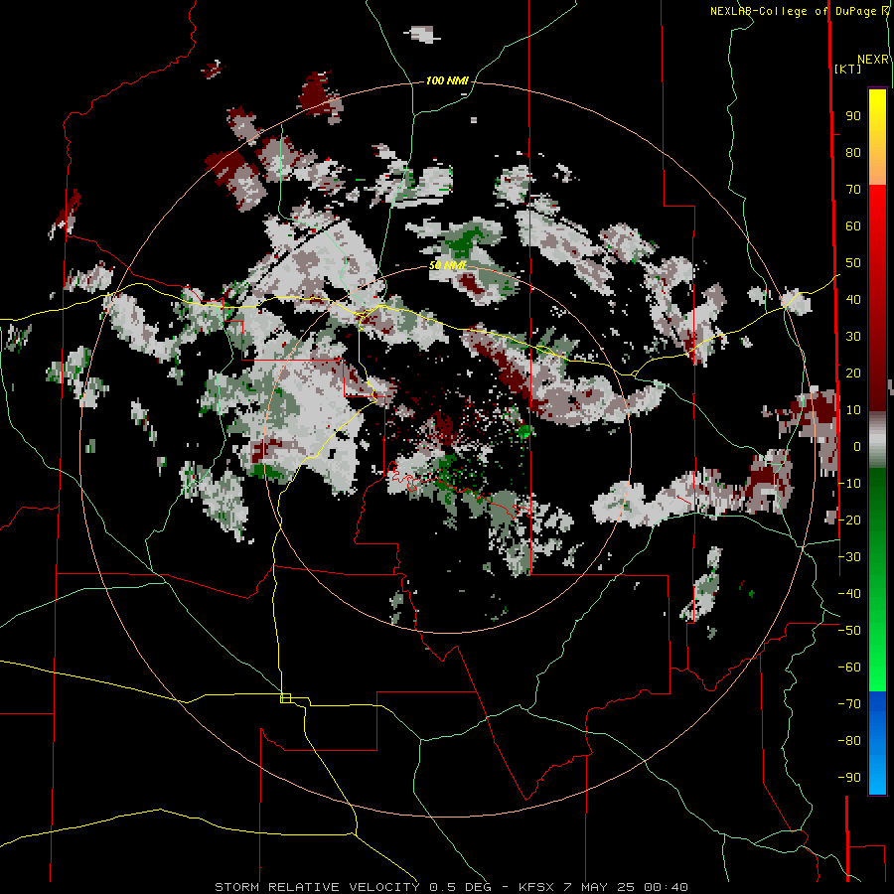Screen dimensions: 894x894
Task: Click the "STORM RELATIVE VELOCITY" product title
Action: [x=317, y=887]
